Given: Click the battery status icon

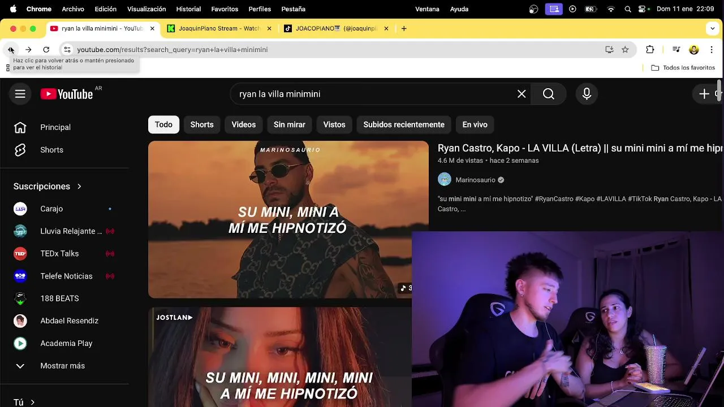Looking at the screenshot, I should (591, 9).
